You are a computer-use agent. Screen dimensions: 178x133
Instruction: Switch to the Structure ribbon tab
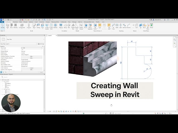(x=15, y=22)
